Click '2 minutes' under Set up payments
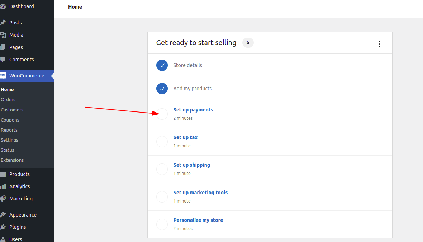The height and width of the screenshot is (242, 423). pyautogui.click(x=182, y=118)
